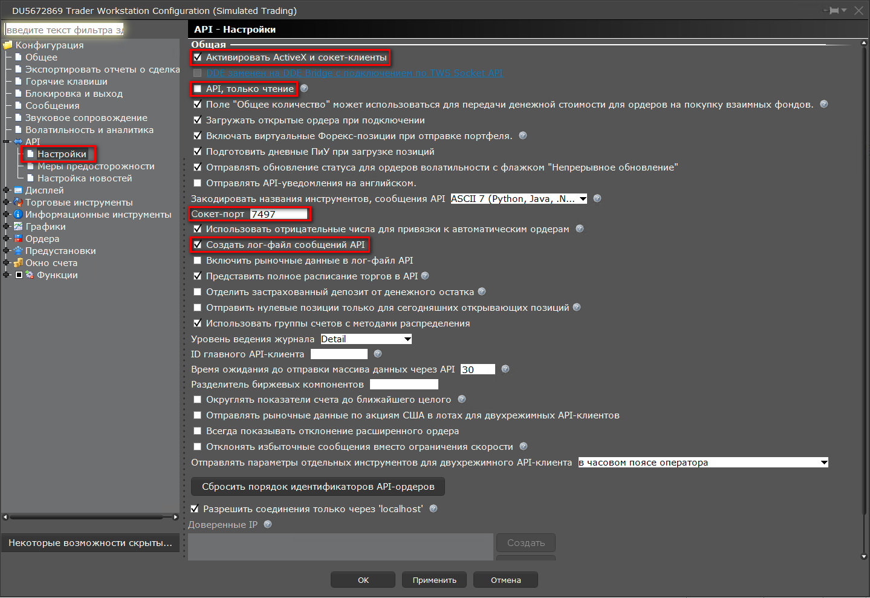
Task: Open help for negative numbers auto-order binding
Action: point(580,229)
